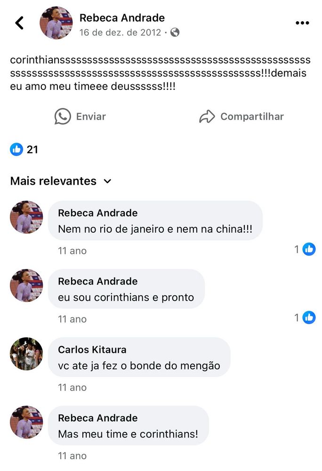Open the Mais relevantes comment filter
The image size is (322, 471).
pos(61,181)
